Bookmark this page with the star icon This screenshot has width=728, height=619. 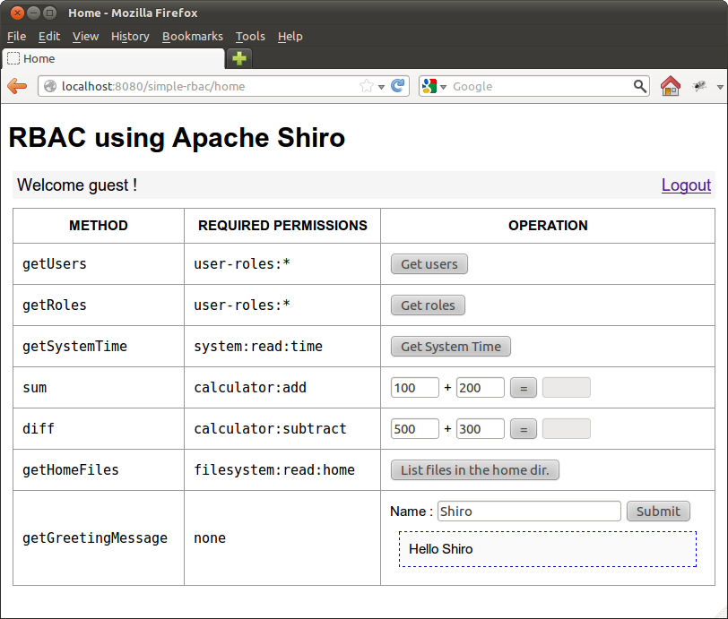point(366,86)
